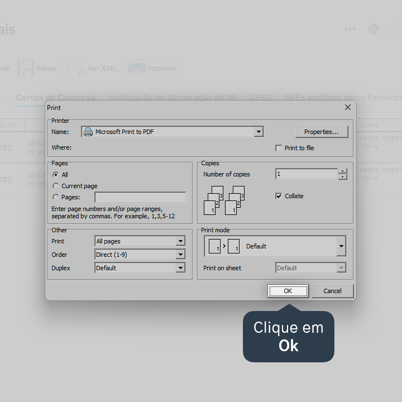Click the Imprimir label in background toolbar

point(162,69)
